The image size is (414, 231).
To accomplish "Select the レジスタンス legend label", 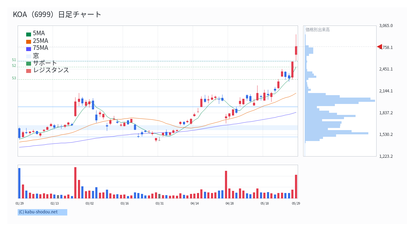I will click(51, 70).
